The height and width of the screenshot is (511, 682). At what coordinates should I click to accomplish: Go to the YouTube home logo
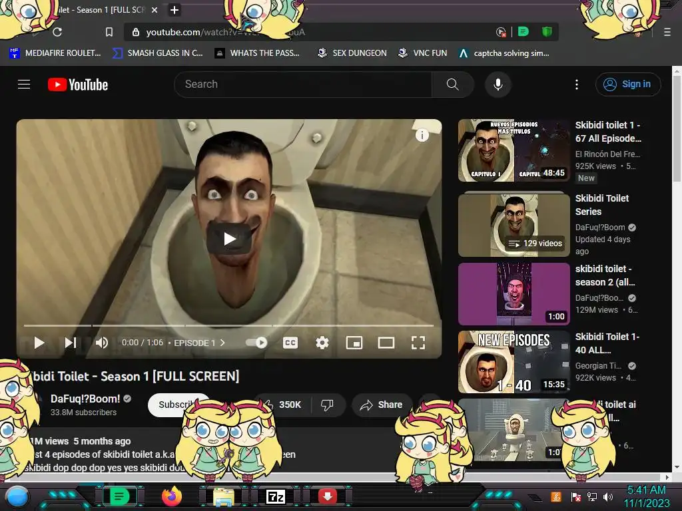point(78,85)
